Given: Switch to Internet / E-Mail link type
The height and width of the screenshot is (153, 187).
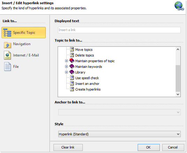Looking at the screenshot, I should pos(26,55).
